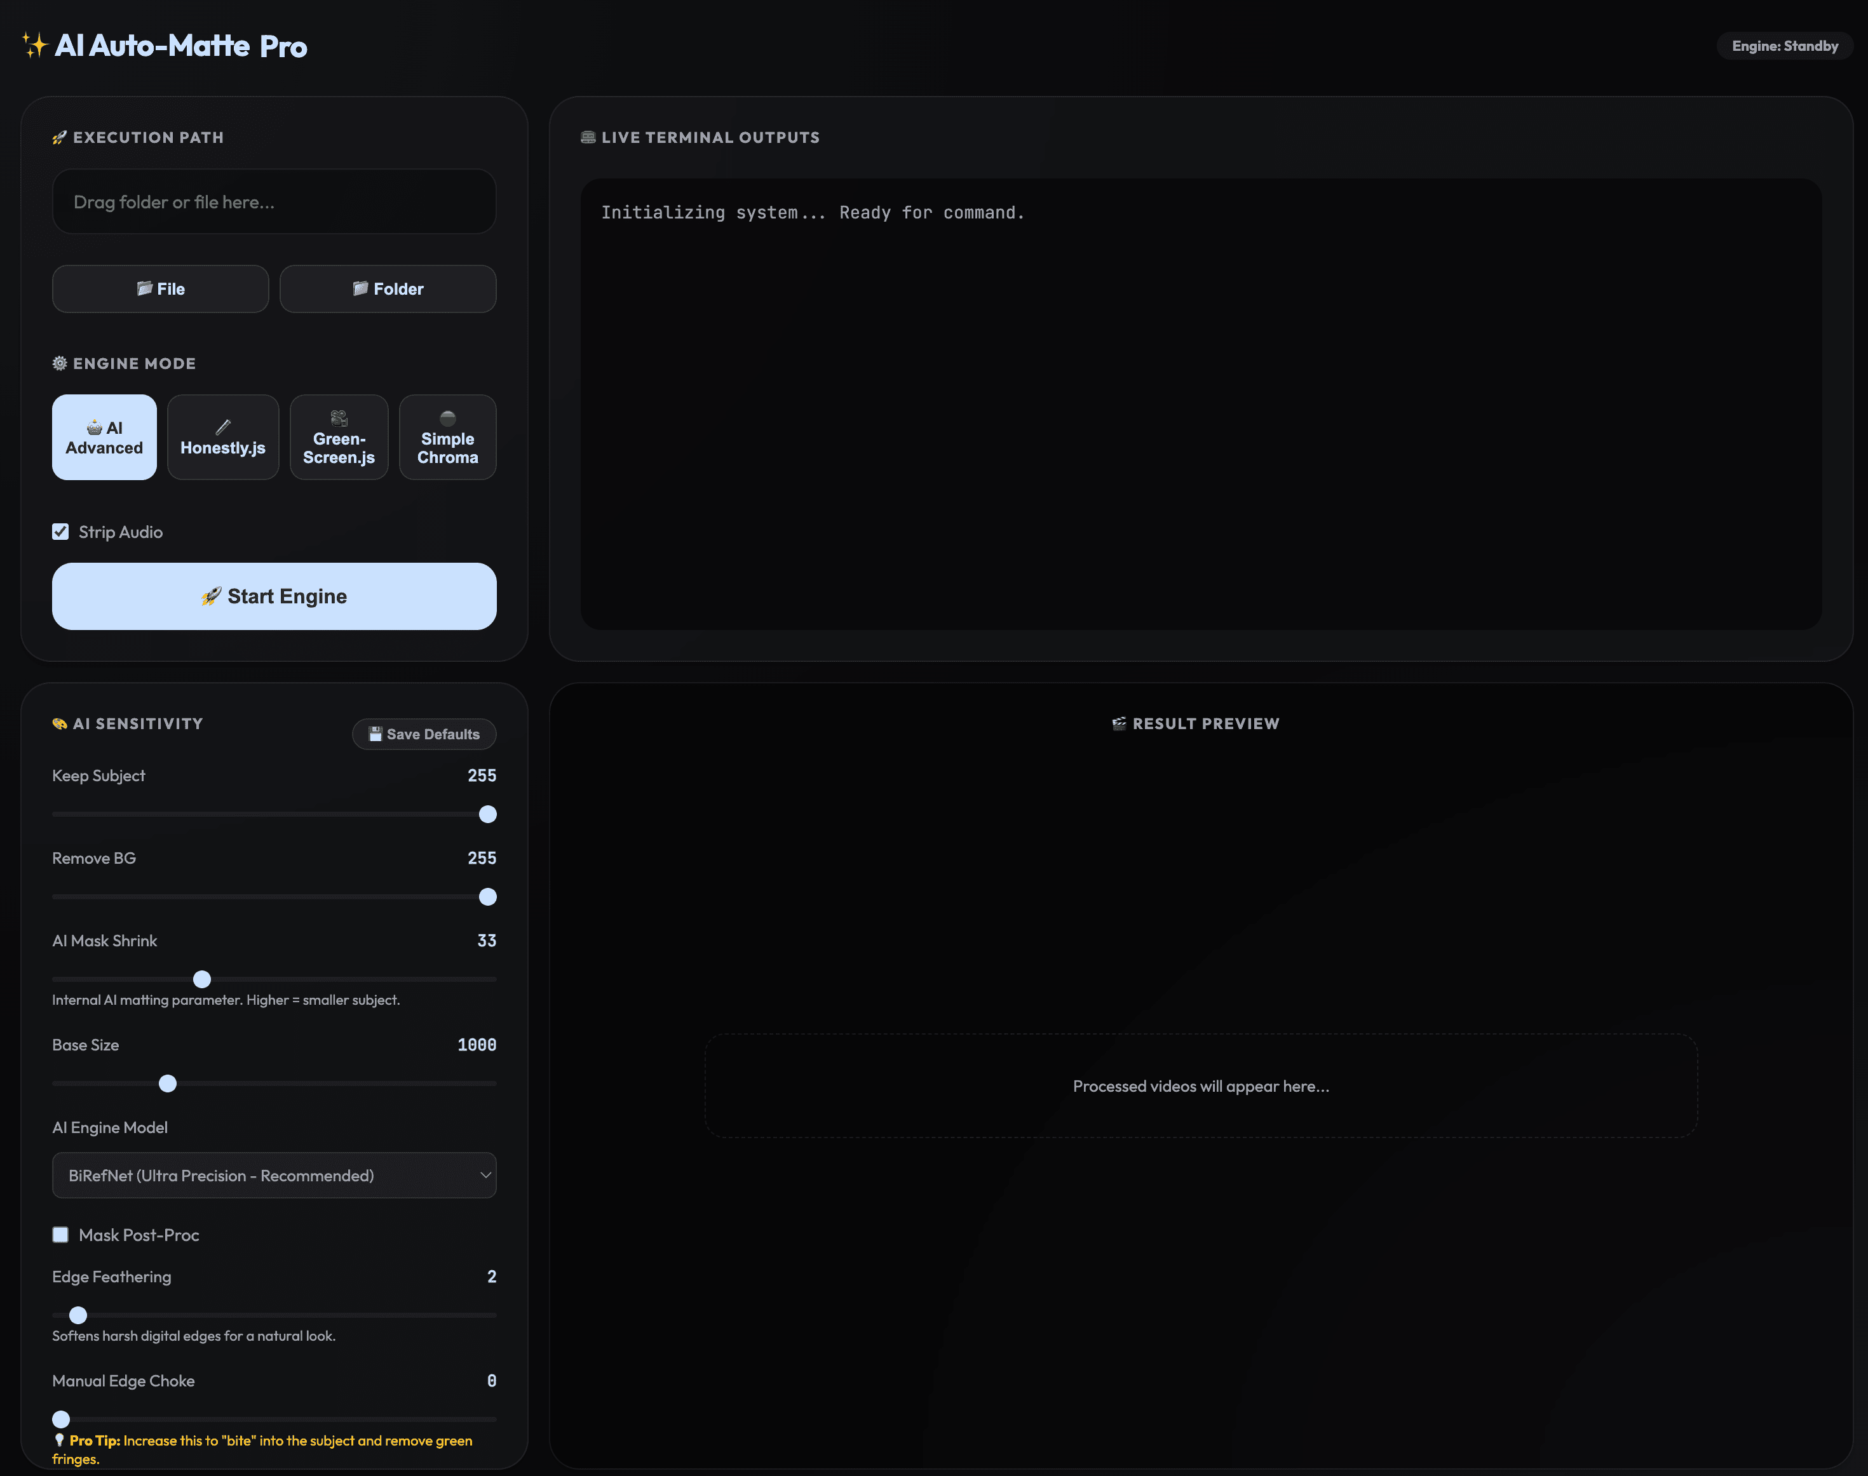
Task: Uncheck the Strip Audio checkbox
Action: click(60, 532)
